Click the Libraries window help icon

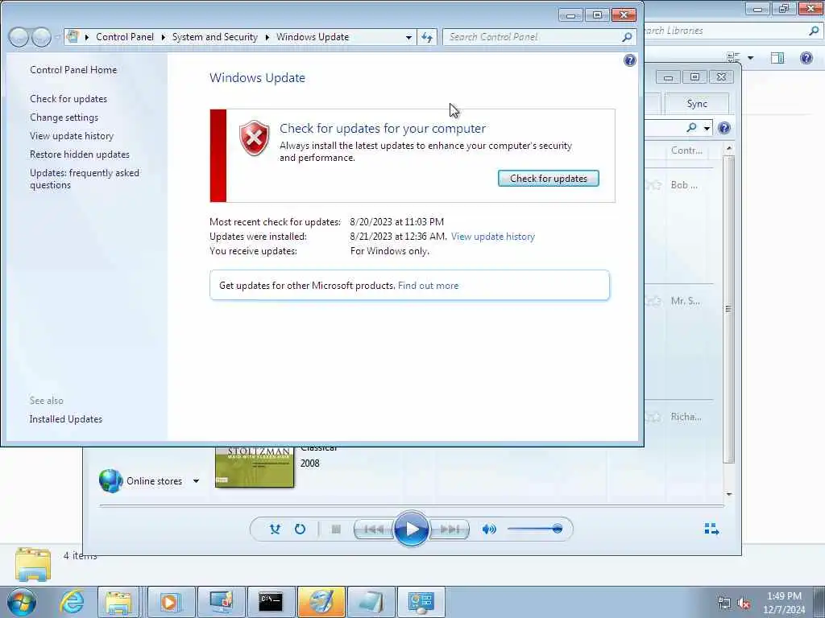[x=806, y=57]
